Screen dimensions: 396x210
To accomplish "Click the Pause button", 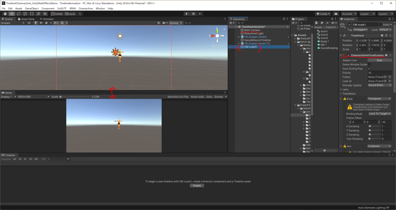I will coord(193,14).
